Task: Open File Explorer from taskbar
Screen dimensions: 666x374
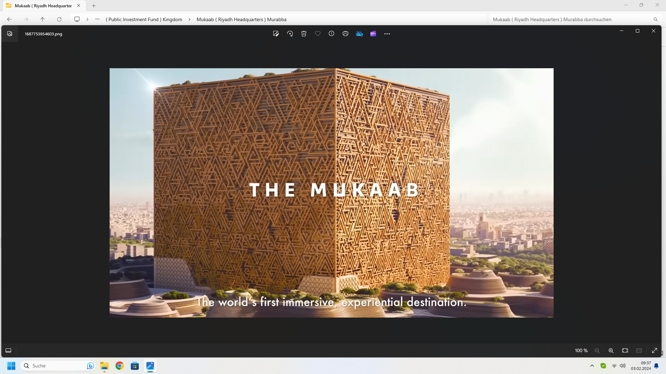Action: click(x=104, y=366)
